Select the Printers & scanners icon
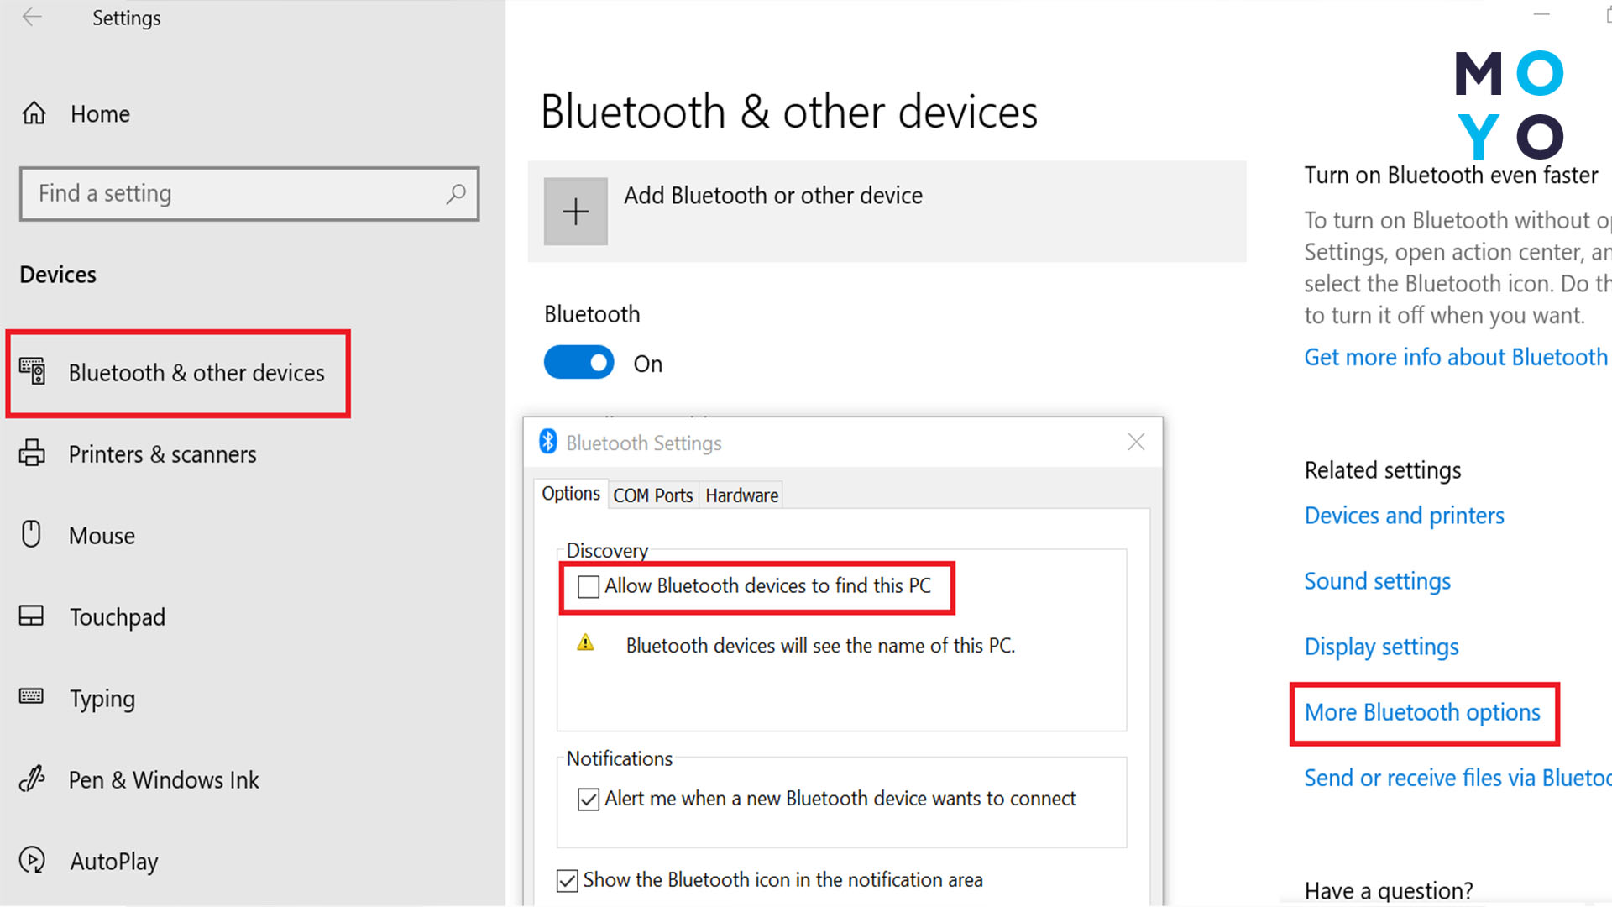 tap(32, 453)
